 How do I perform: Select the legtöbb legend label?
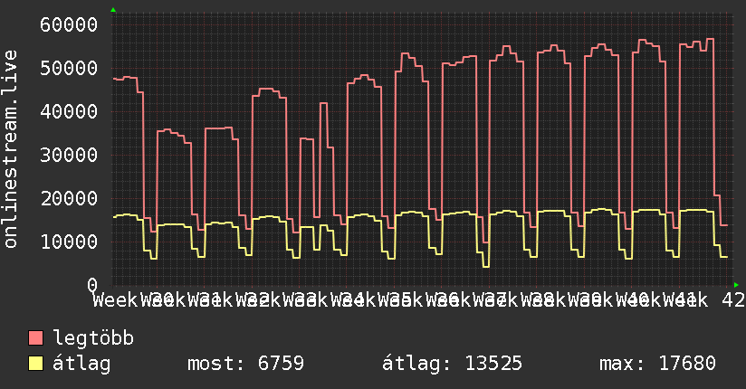pos(93,338)
